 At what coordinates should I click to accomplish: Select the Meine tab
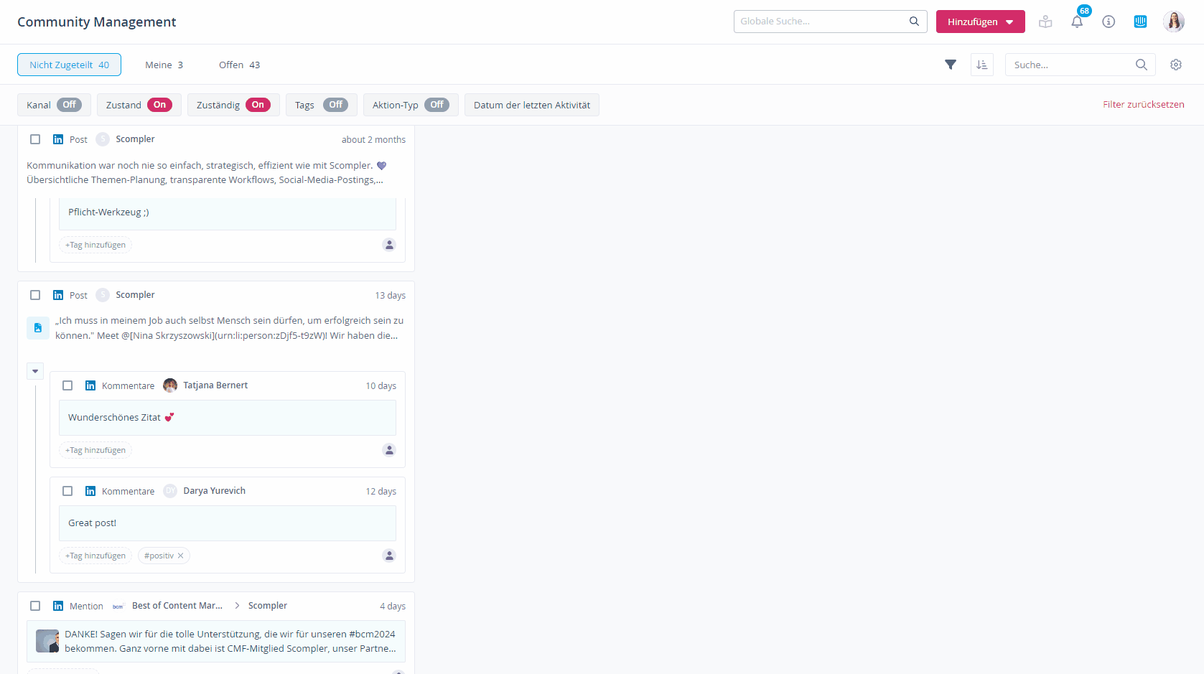(164, 65)
